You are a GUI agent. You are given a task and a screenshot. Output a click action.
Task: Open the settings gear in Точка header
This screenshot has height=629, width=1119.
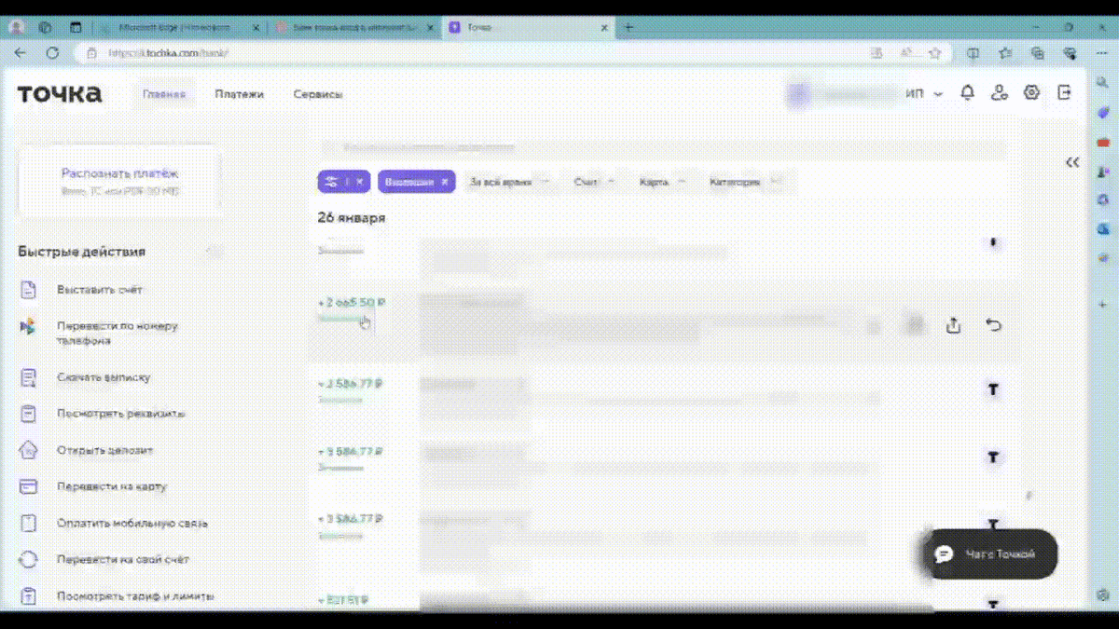click(x=1031, y=93)
